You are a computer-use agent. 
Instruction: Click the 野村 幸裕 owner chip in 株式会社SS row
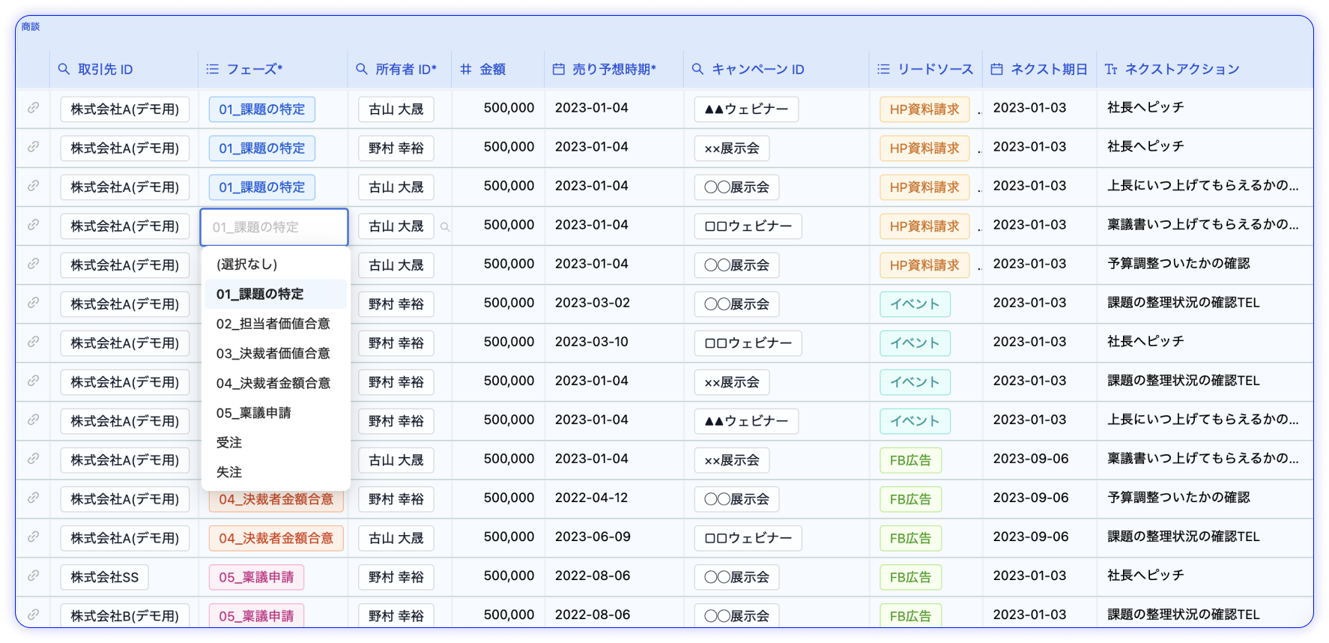[x=396, y=577]
